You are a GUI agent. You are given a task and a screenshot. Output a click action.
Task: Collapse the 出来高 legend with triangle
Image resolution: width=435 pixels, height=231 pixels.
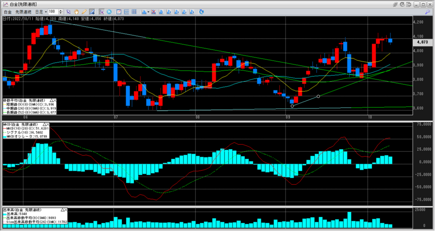(63, 210)
